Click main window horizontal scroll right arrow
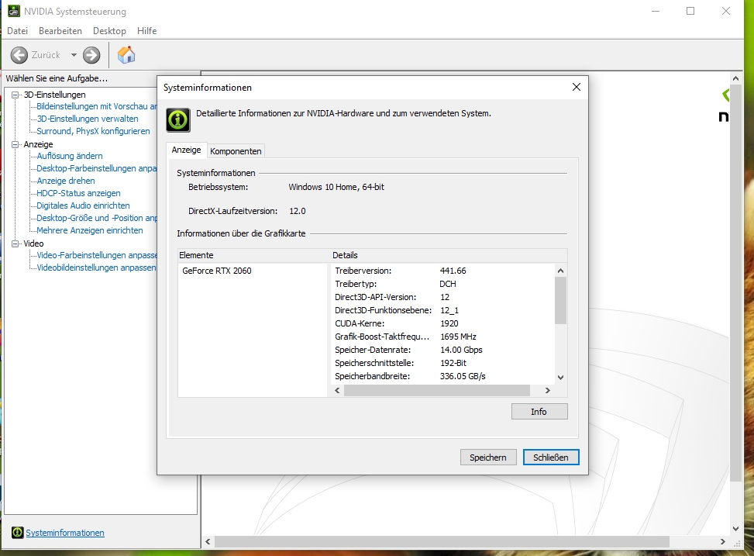Screen dimensions: 754x556 coord(723,541)
